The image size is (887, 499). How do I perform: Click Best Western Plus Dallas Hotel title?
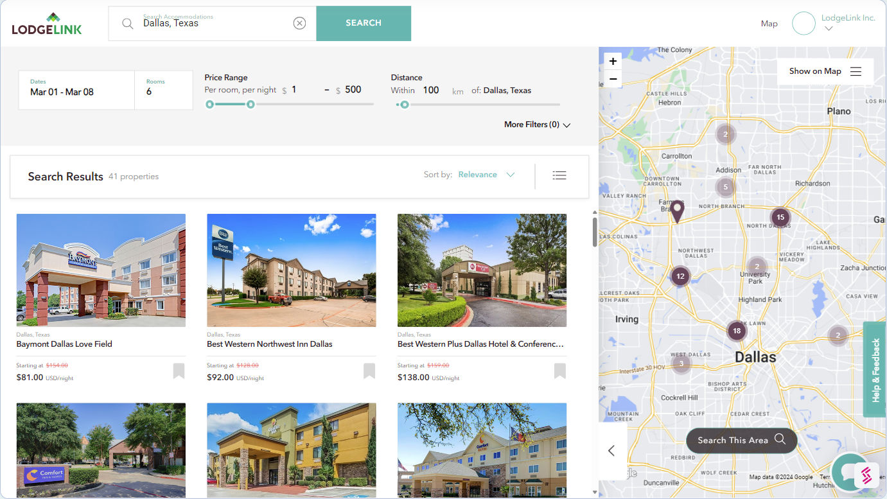[481, 344]
